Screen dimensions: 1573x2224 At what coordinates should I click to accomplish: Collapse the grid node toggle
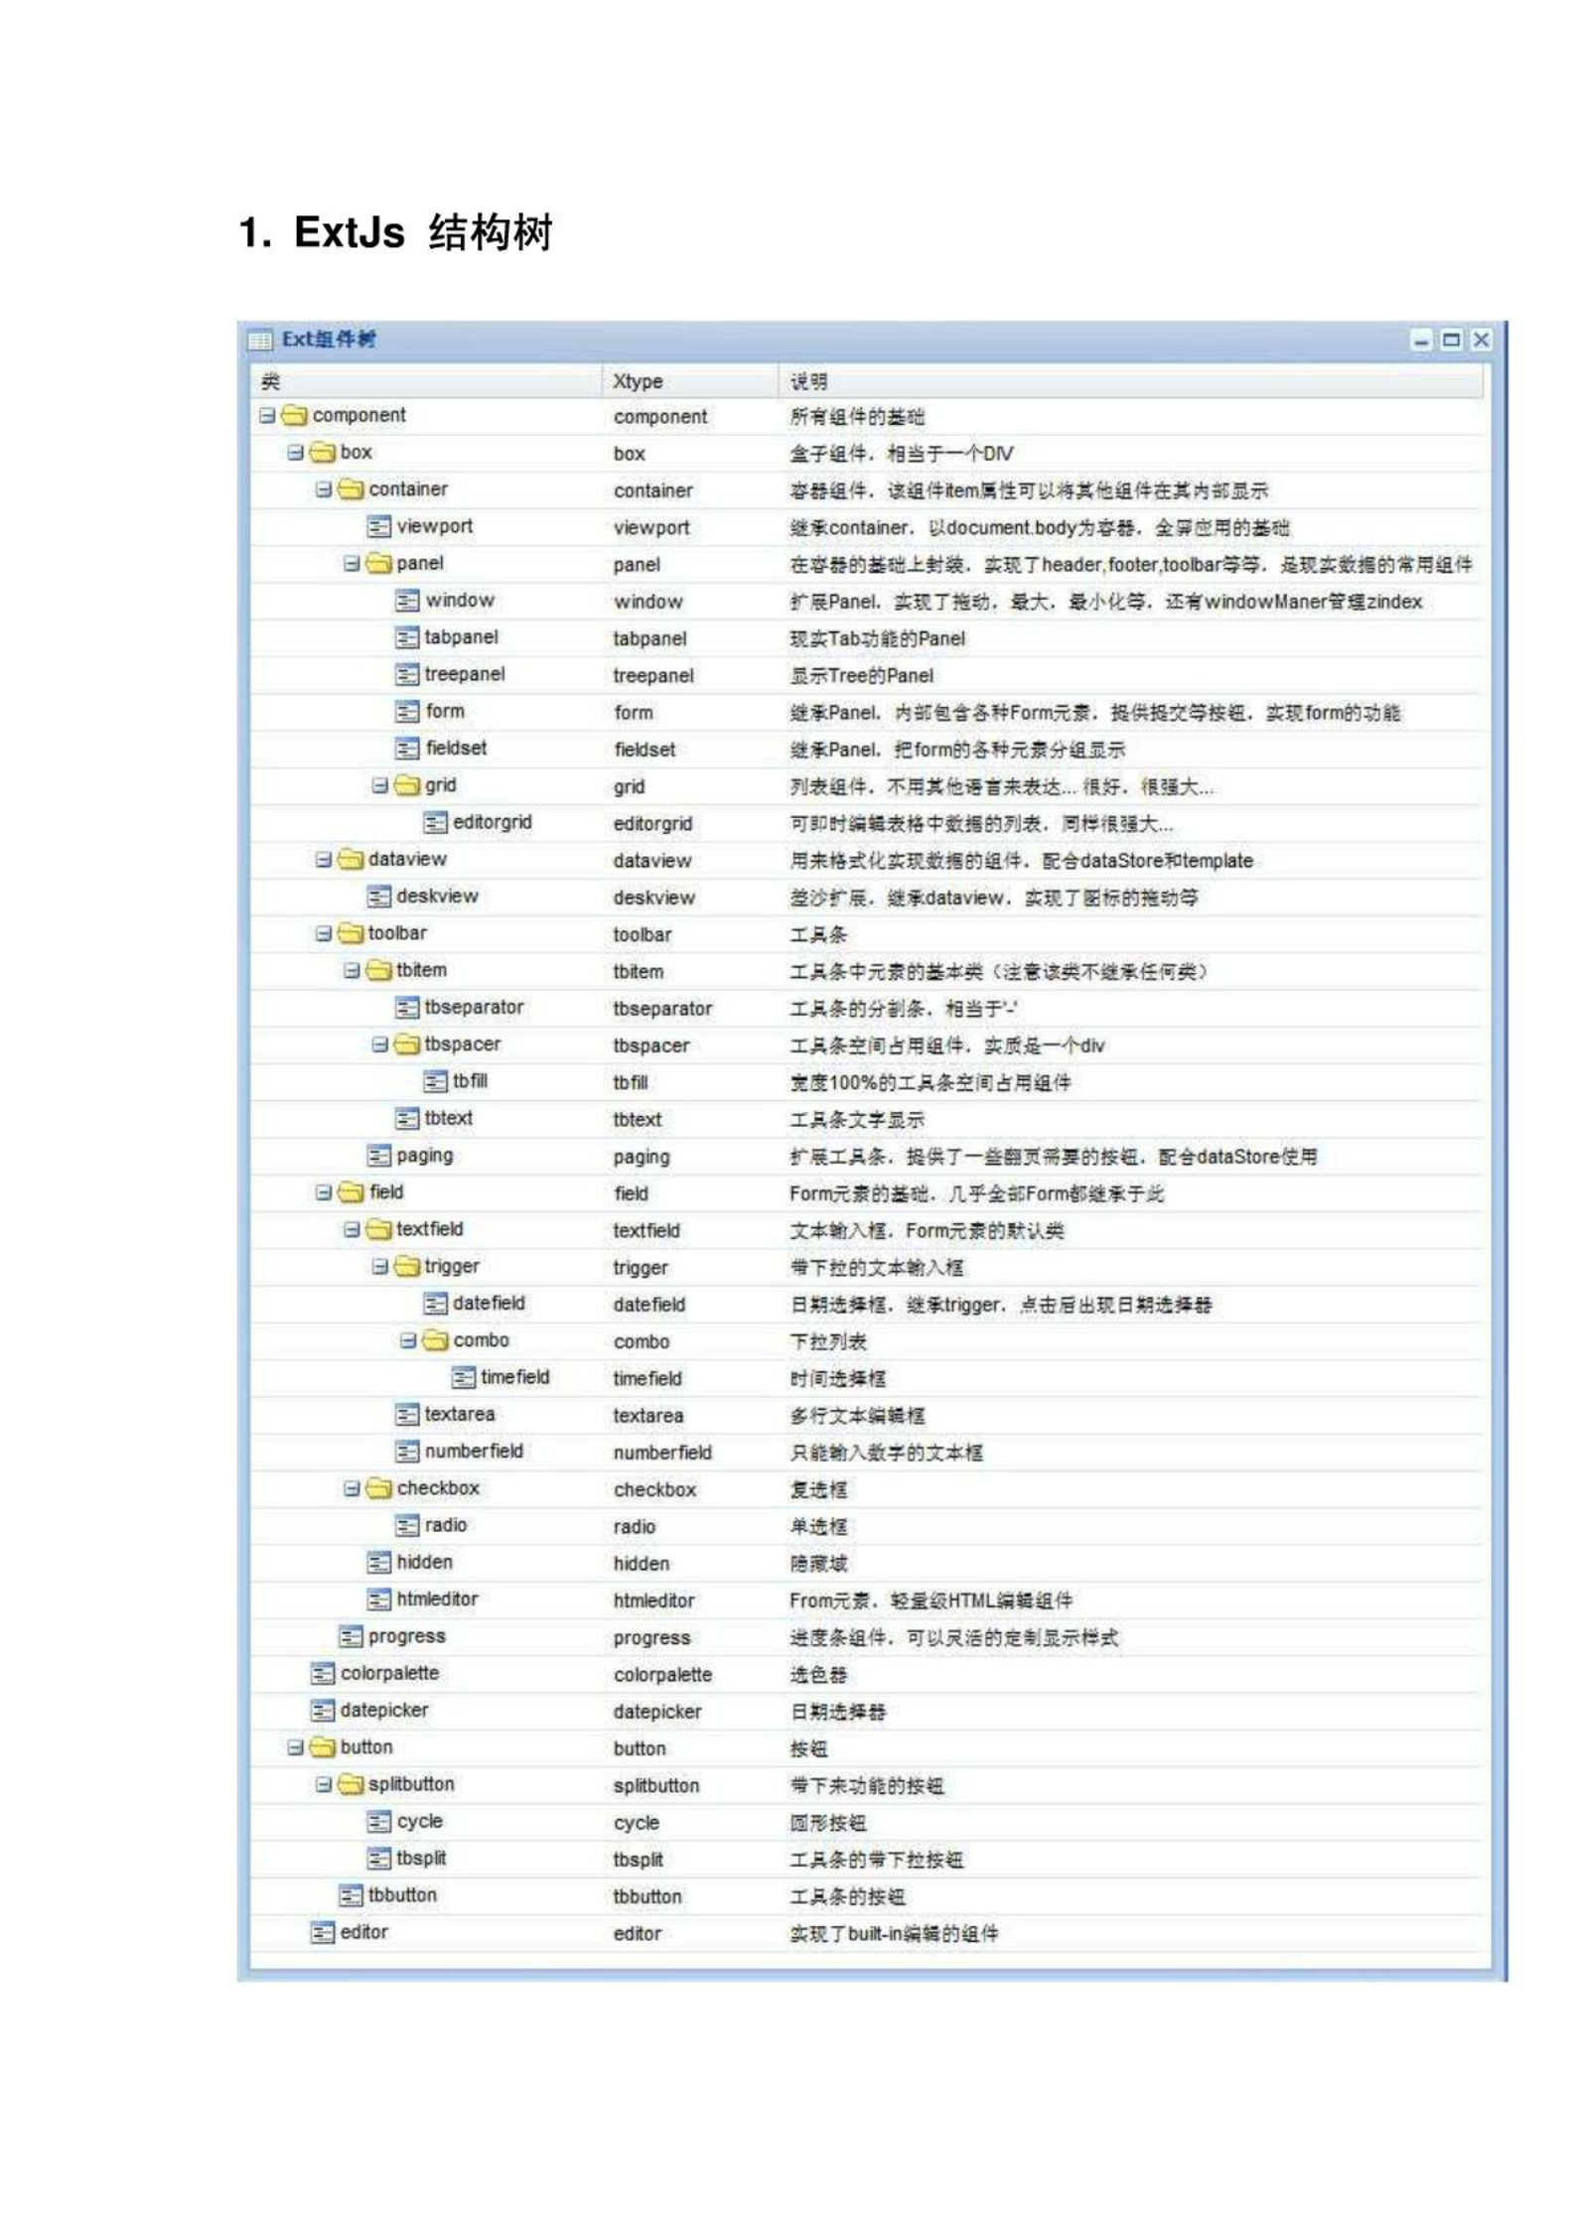pyautogui.click(x=379, y=785)
